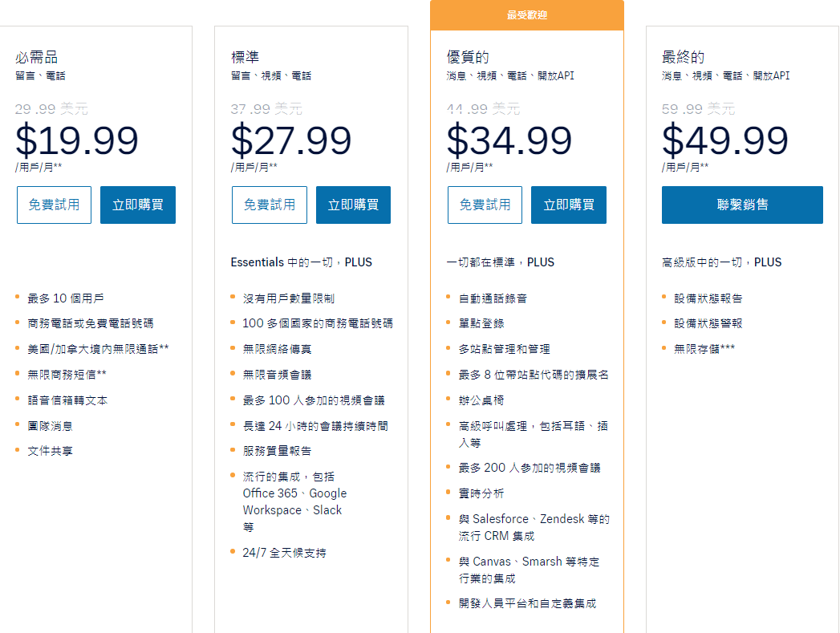Click the $19.99 price text
Image resolution: width=840 pixels, height=633 pixels.
77,140
